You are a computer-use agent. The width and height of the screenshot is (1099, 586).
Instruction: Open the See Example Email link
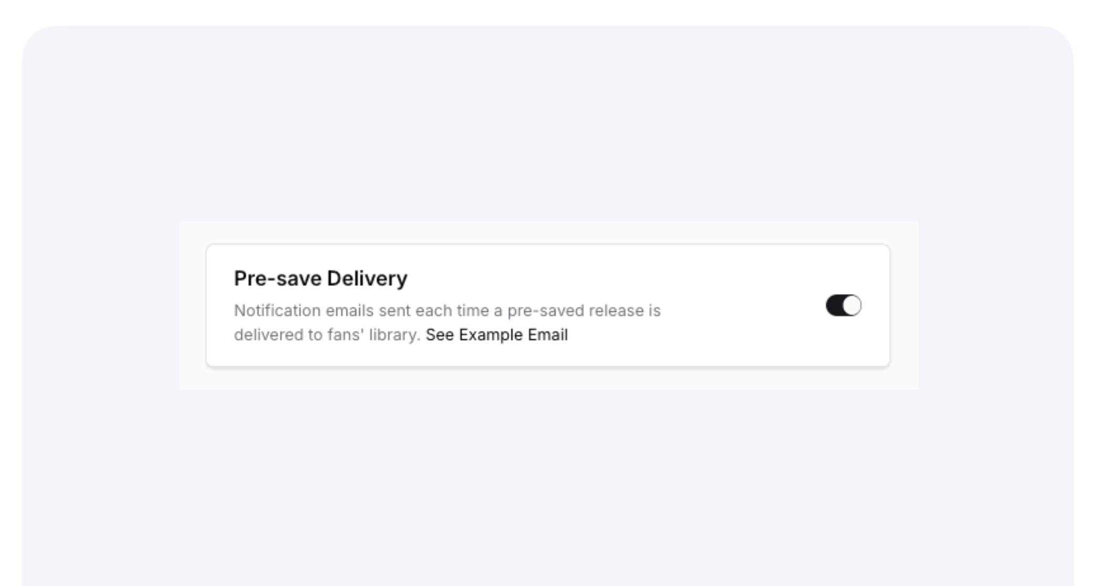pyautogui.click(x=496, y=335)
